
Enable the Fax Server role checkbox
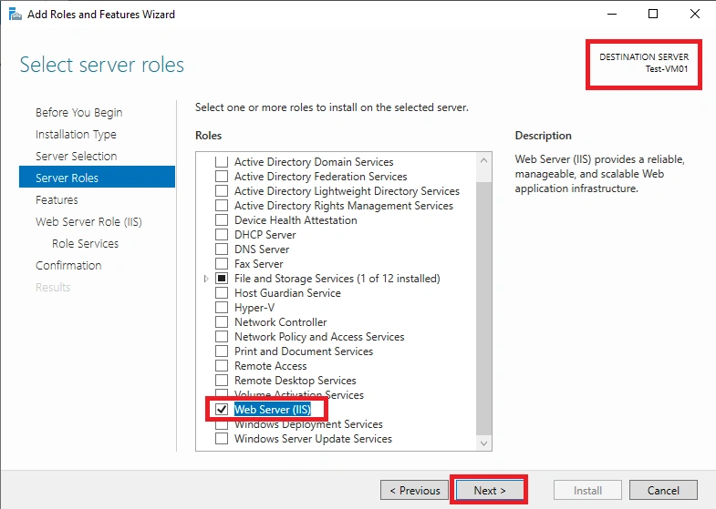[x=222, y=264]
